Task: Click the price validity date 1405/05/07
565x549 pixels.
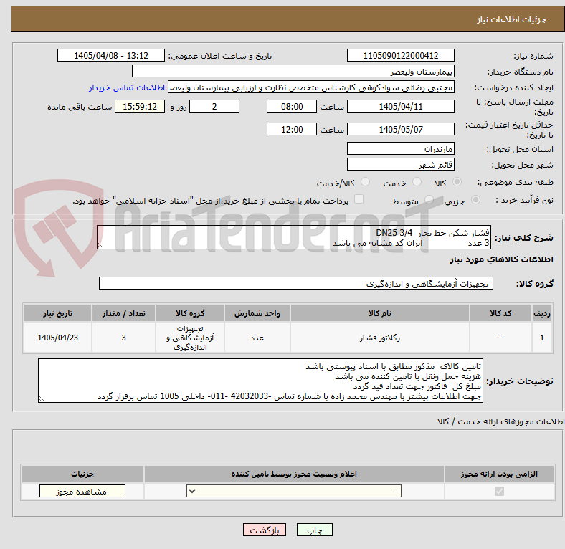Action: click(400, 129)
